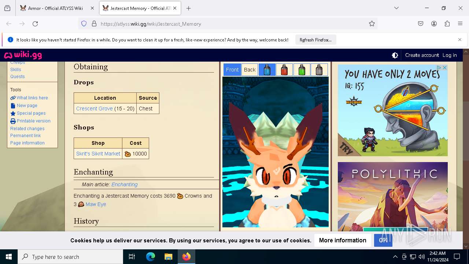Select the red potion dye icon
This screenshot has height=264, width=469.
pyautogui.click(x=284, y=70)
